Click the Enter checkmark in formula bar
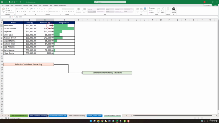Image resolution: width=219 pixels, height=123 pixels. pos(14,17)
